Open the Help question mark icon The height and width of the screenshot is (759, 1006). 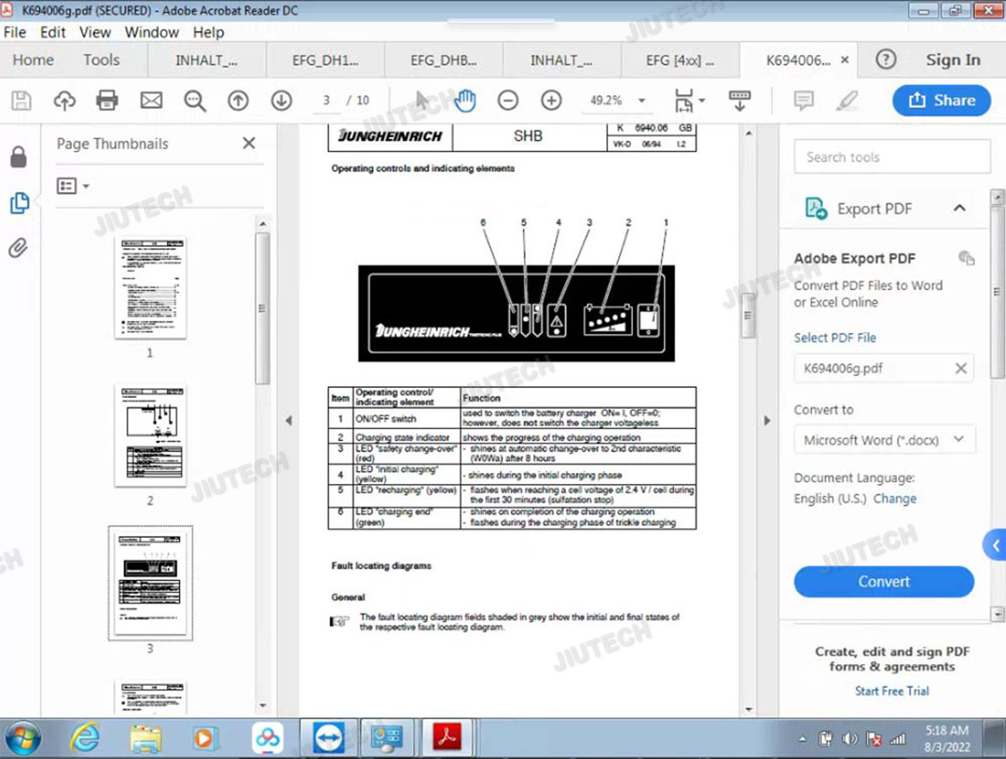coord(886,60)
